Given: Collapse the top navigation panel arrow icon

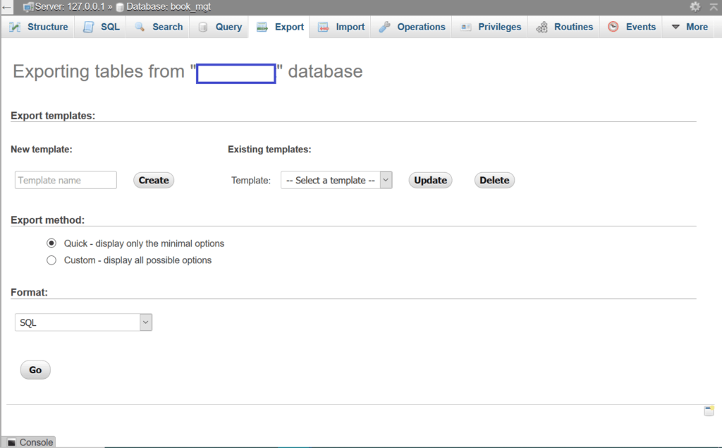Looking at the screenshot, I should tap(712, 6).
